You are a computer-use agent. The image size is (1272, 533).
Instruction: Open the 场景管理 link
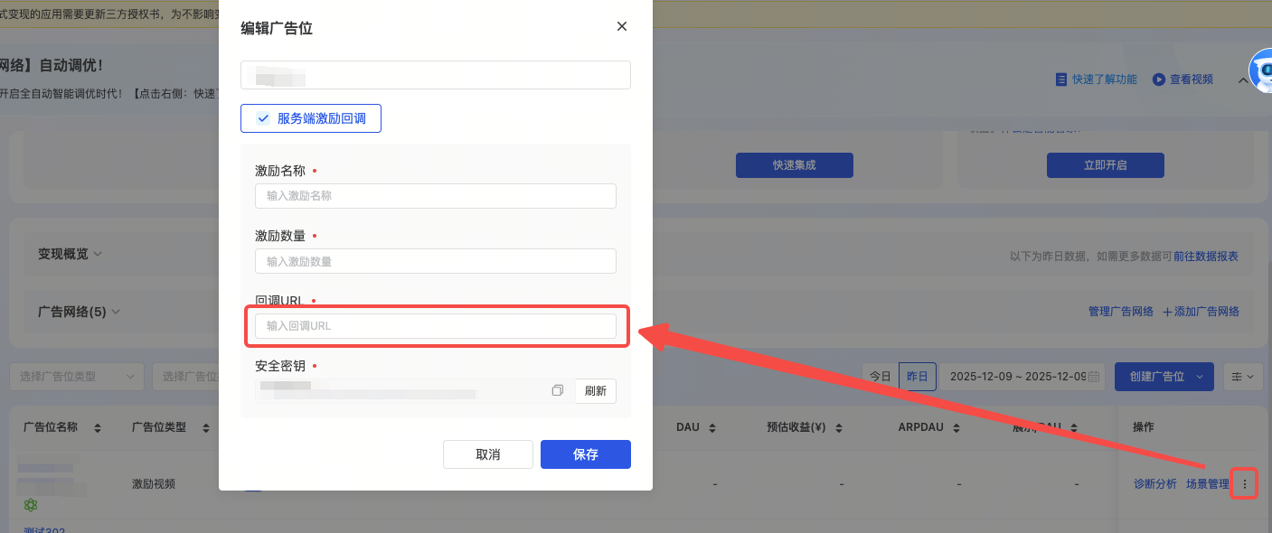(x=1207, y=484)
